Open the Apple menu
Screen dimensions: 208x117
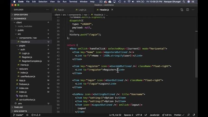14,2
